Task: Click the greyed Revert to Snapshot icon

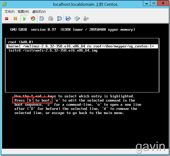Action: pos(51,18)
